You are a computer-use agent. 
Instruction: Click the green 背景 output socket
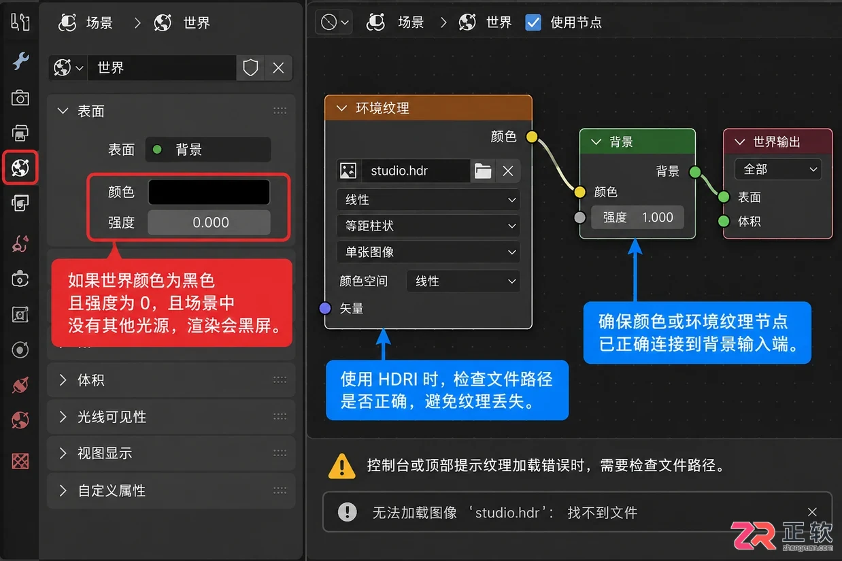695,172
